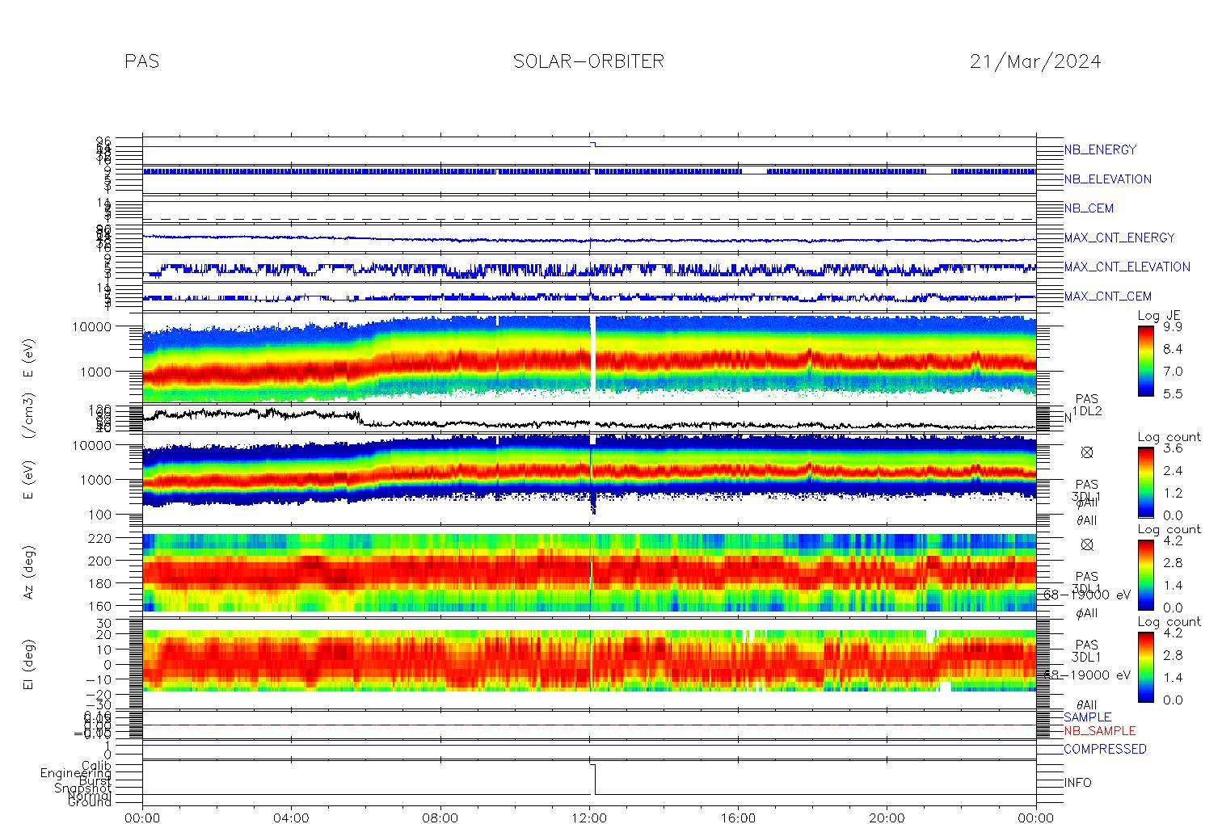Screen dimensions: 1222x824
Task: Select the NB_ENERGY trace label
Action: [1100, 149]
